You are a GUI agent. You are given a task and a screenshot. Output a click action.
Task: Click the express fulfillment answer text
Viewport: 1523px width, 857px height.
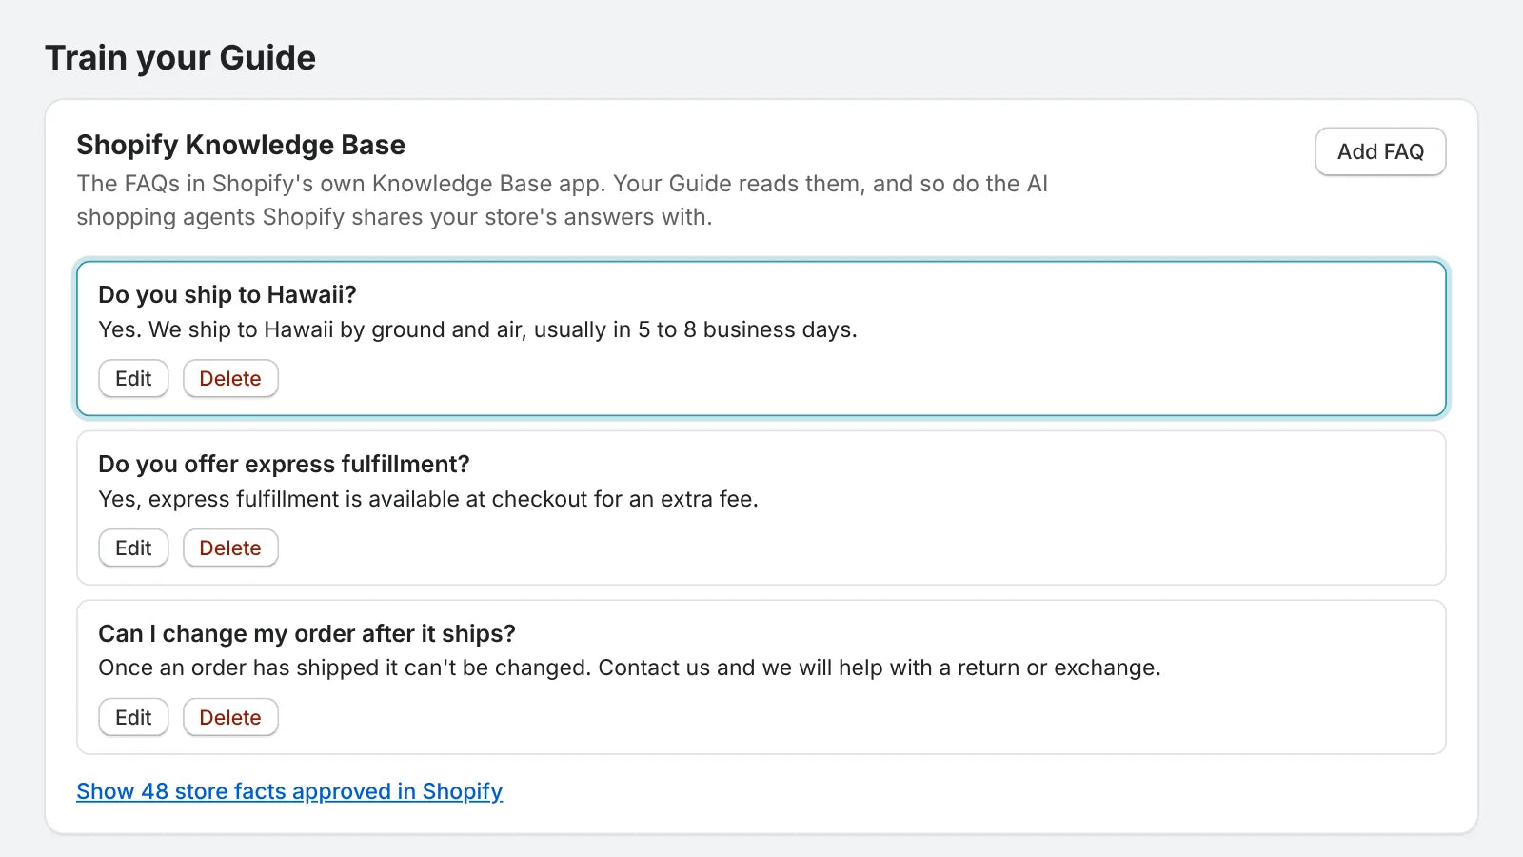428,499
